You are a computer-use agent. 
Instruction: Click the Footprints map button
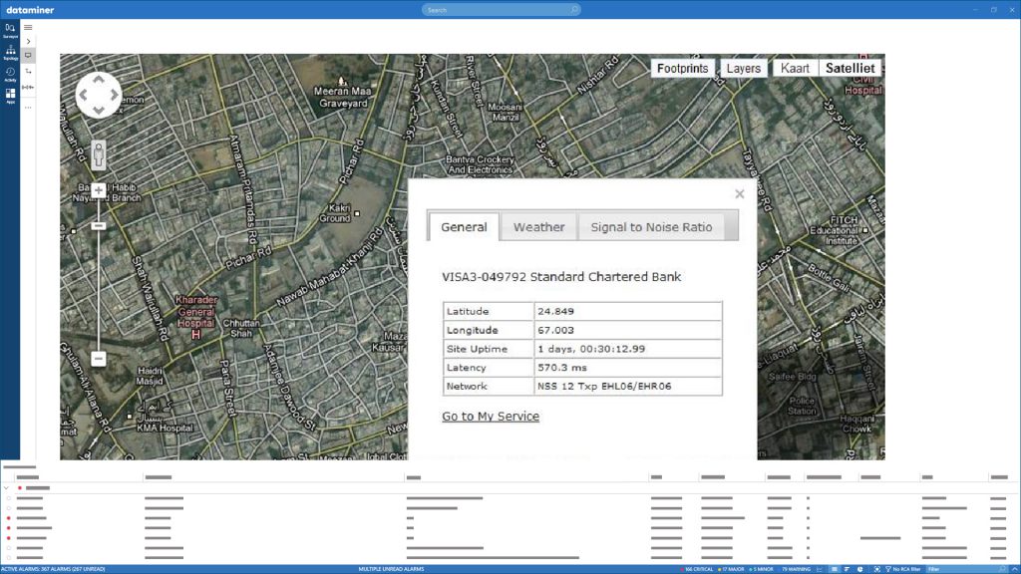[x=682, y=69]
